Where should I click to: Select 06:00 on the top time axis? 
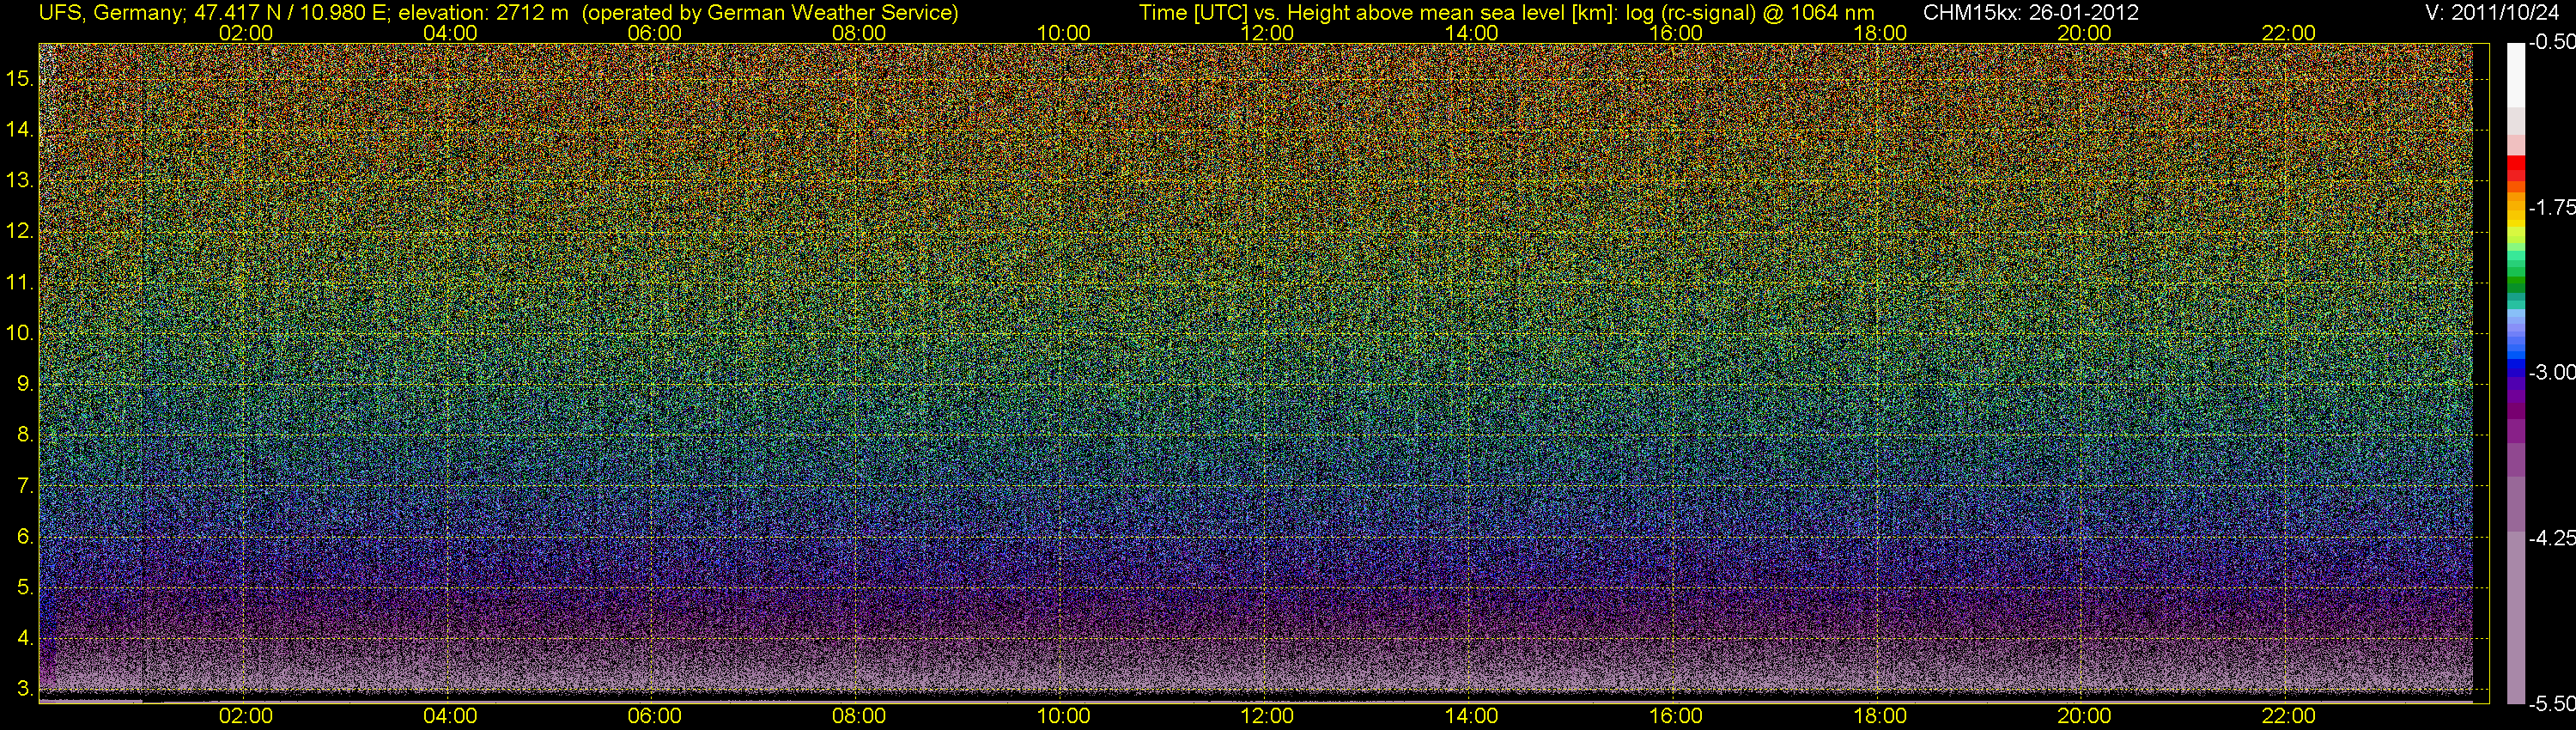pyautogui.click(x=654, y=33)
